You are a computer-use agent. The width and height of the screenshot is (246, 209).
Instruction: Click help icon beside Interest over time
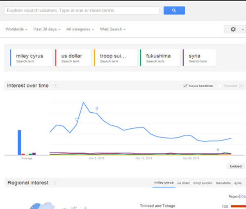coord(55,86)
